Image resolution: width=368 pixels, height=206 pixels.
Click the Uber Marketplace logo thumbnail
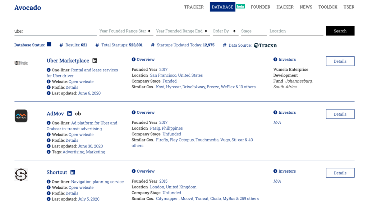tap(21, 63)
